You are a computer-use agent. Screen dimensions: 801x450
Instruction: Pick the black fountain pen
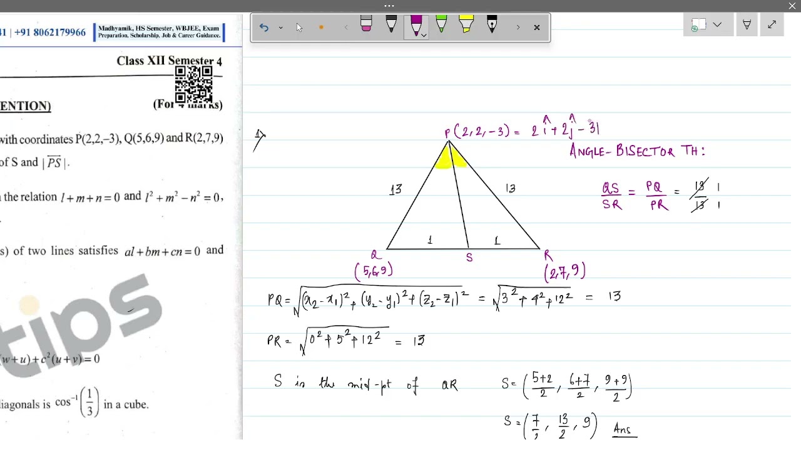tap(492, 25)
